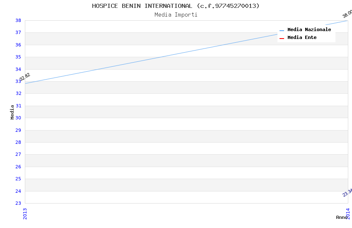
Task: Click the middle of the blue trend line
Action: click(x=186, y=52)
